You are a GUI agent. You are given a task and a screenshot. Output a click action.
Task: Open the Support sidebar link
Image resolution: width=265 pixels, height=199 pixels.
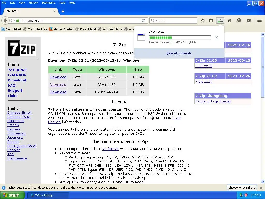(x=15, y=90)
